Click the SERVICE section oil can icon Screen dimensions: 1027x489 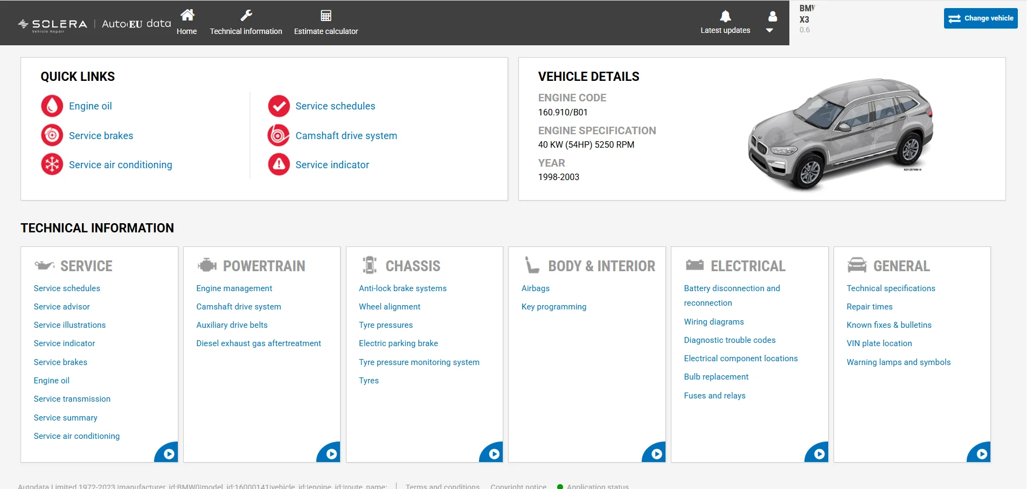44,265
